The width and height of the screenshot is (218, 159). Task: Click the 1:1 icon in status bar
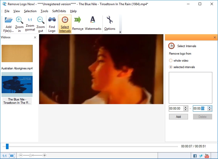[4, 156]
